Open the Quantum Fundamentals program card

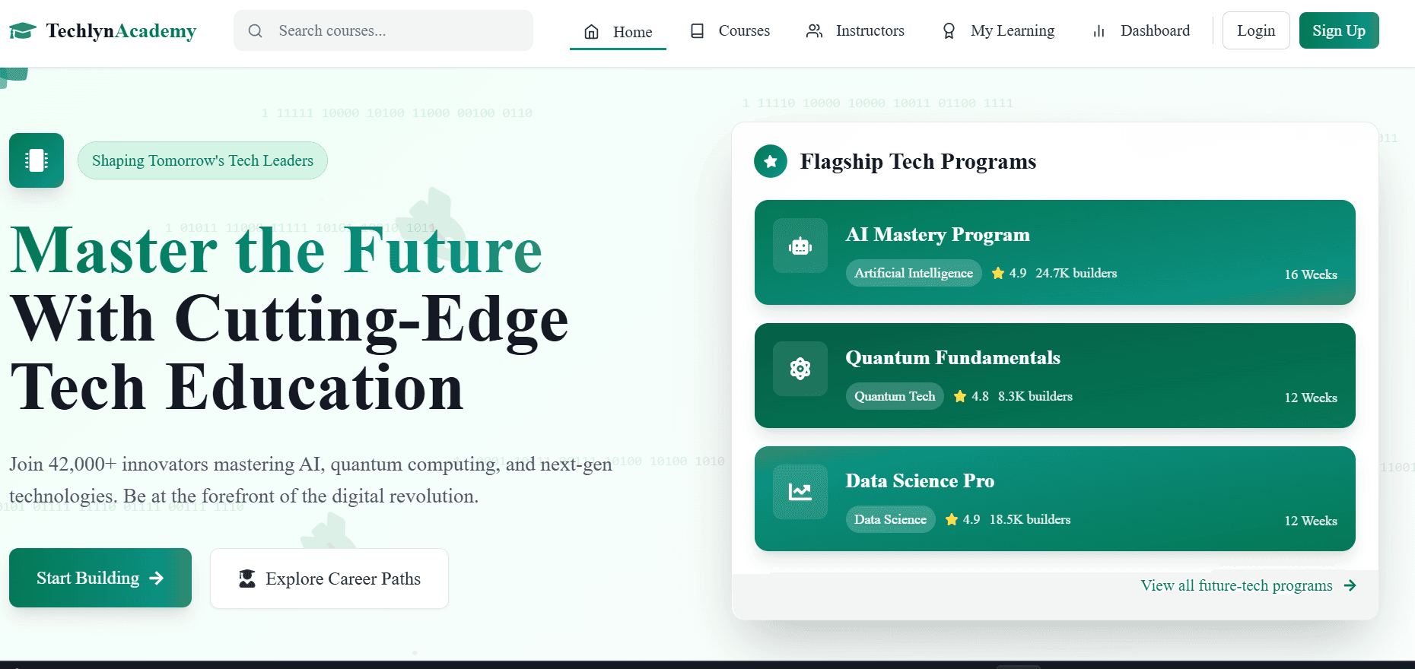coord(1055,376)
